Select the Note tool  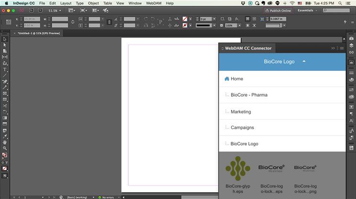(4, 131)
